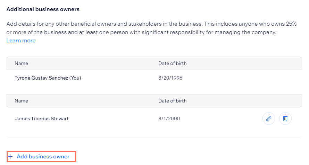Click description line starting 'or more of'
This screenshot has width=309, height=165.
point(141,32)
